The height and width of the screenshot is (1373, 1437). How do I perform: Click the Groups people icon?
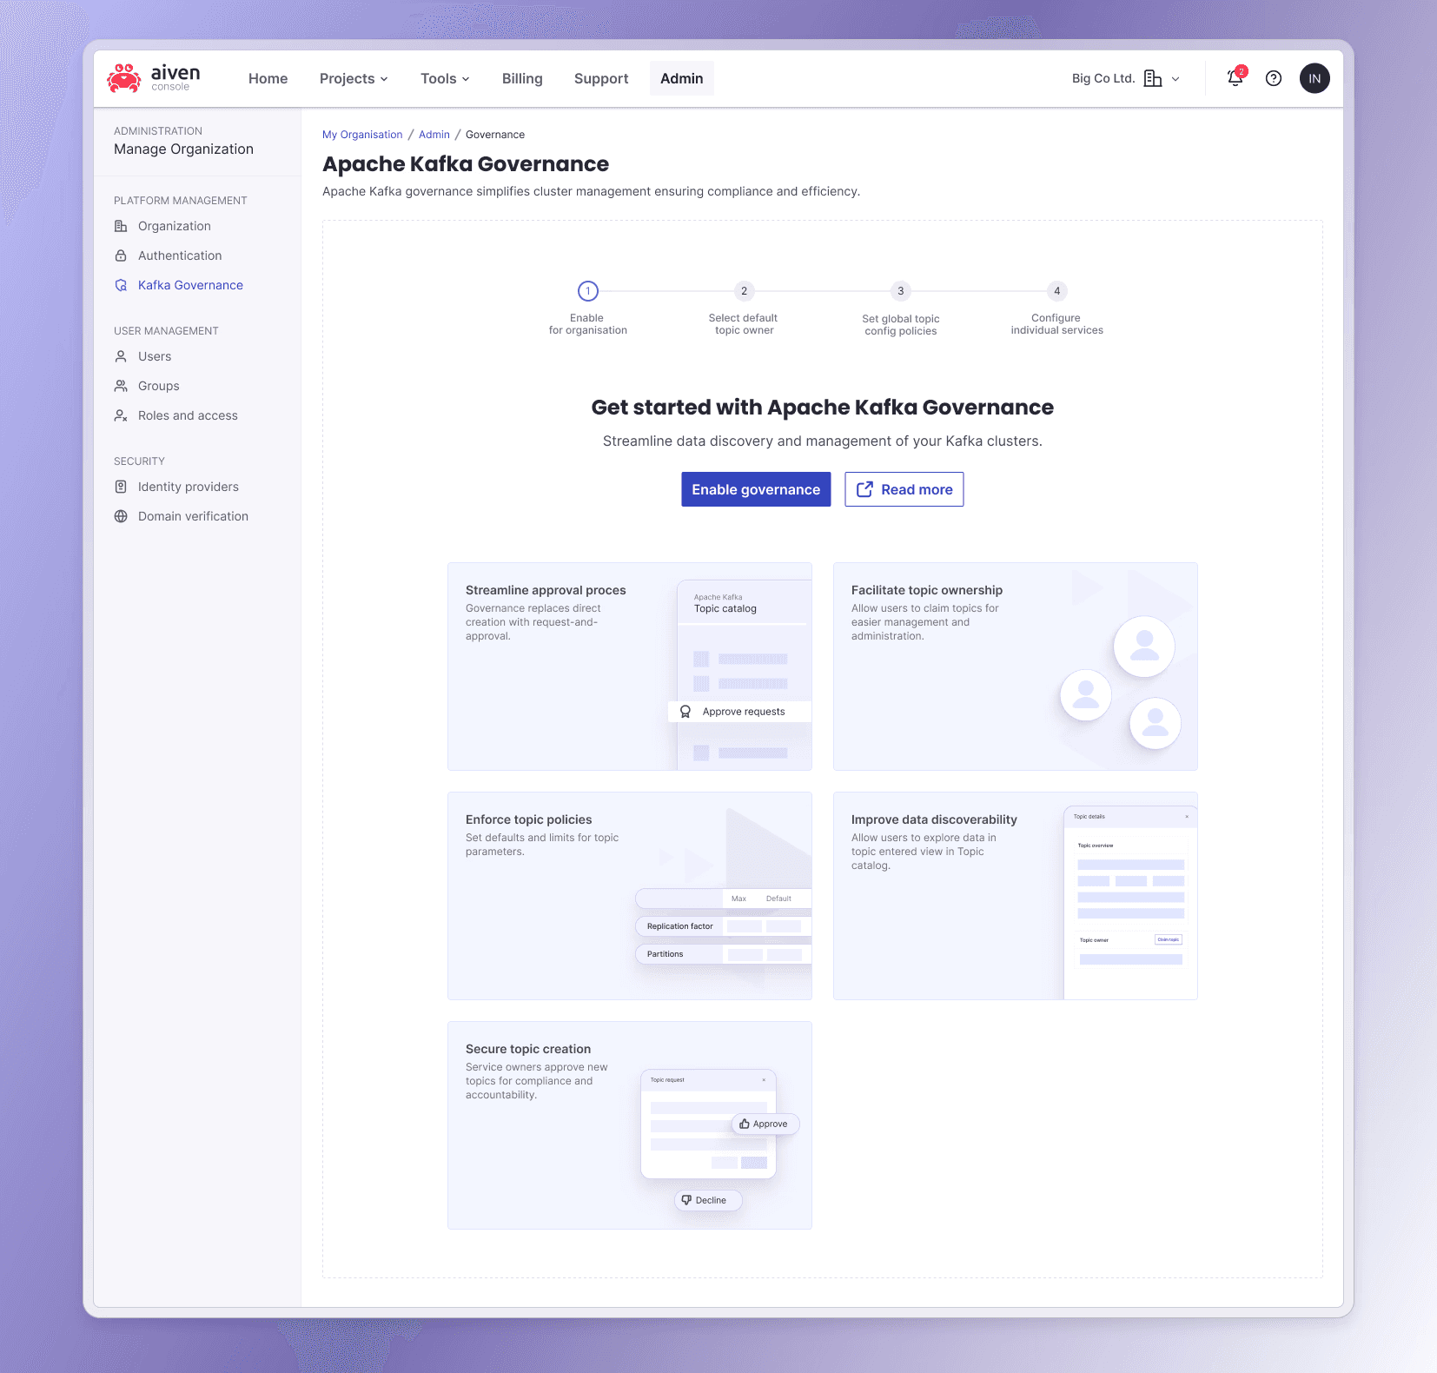pyautogui.click(x=121, y=386)
